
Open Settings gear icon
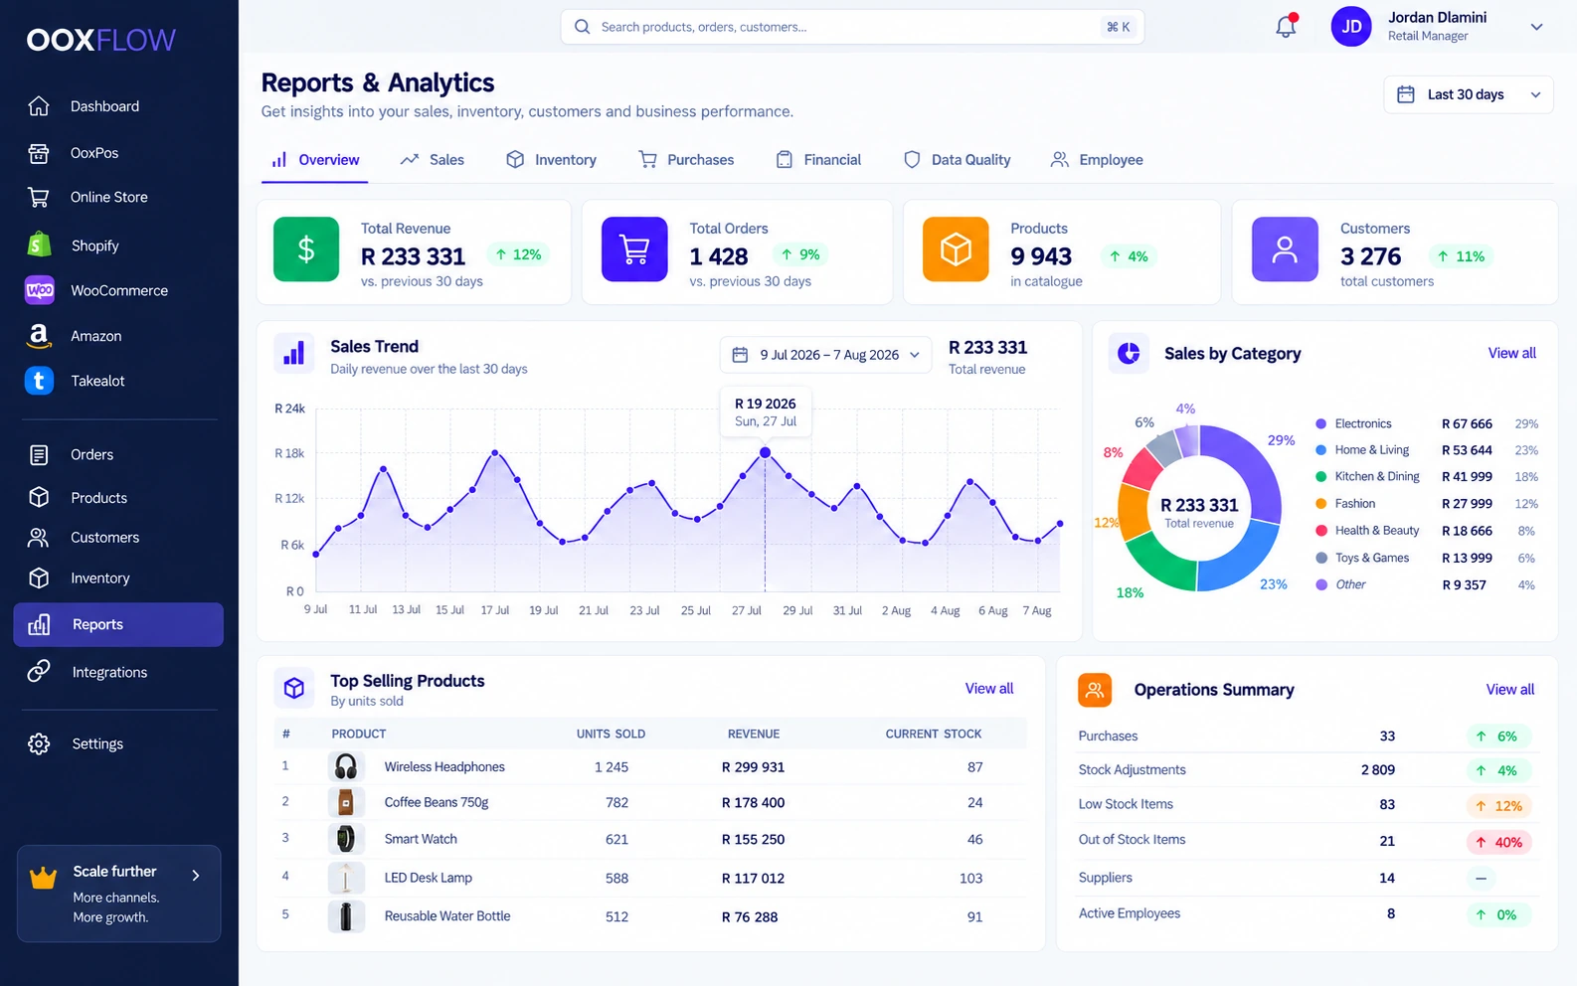[39, 743]
